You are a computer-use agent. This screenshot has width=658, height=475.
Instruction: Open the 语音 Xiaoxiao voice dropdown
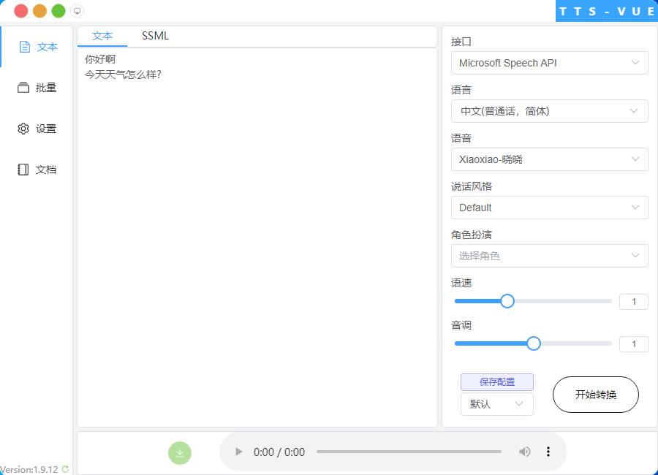point(549,159)
